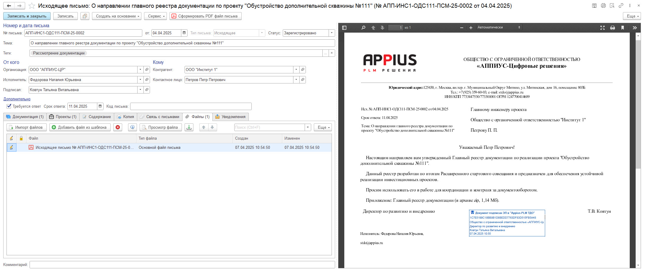Zoom in on the PDF preview
The image size is (646, 271).
click(x=471, y=28)
